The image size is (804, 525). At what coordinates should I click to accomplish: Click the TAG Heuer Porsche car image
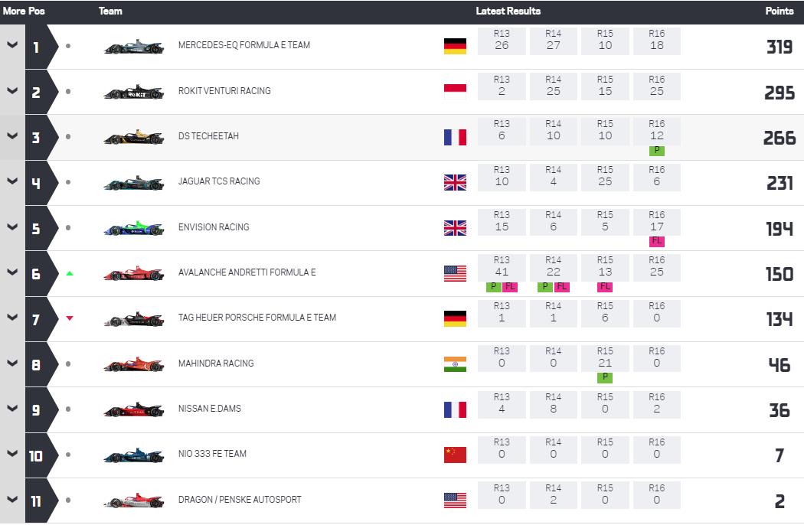[134, 319]
